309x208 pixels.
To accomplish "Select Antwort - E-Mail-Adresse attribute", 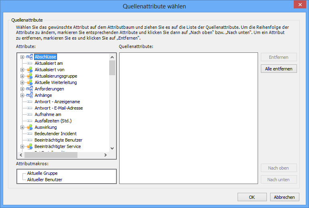I will pos(59,108).
